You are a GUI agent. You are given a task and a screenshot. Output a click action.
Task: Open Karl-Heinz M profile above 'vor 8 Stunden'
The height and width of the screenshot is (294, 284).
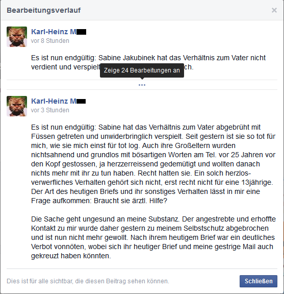coord(59,32)
